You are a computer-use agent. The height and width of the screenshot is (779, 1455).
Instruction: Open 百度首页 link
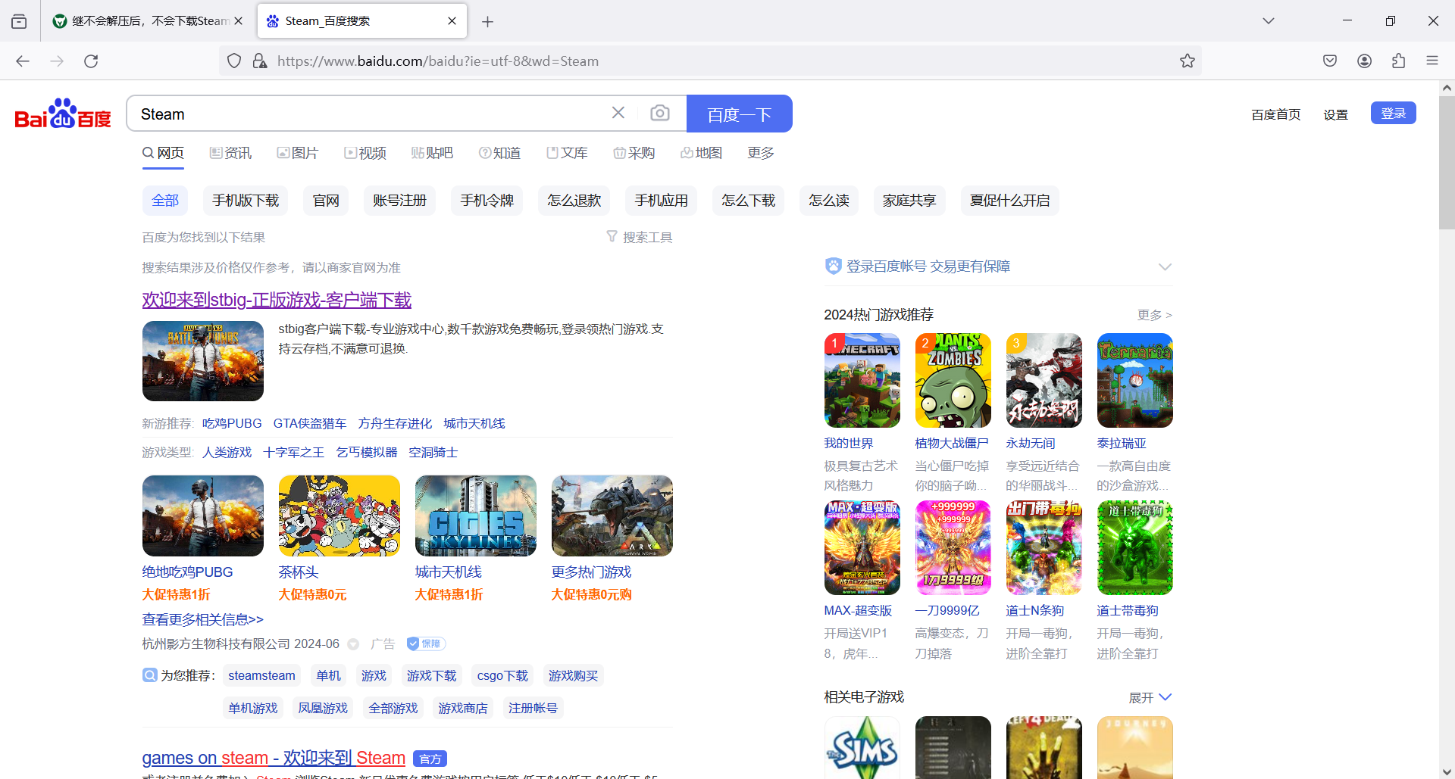(1276, 114)
